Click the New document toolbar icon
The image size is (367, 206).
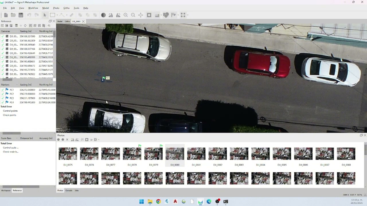pyautogui.click(x=6, y=15)
